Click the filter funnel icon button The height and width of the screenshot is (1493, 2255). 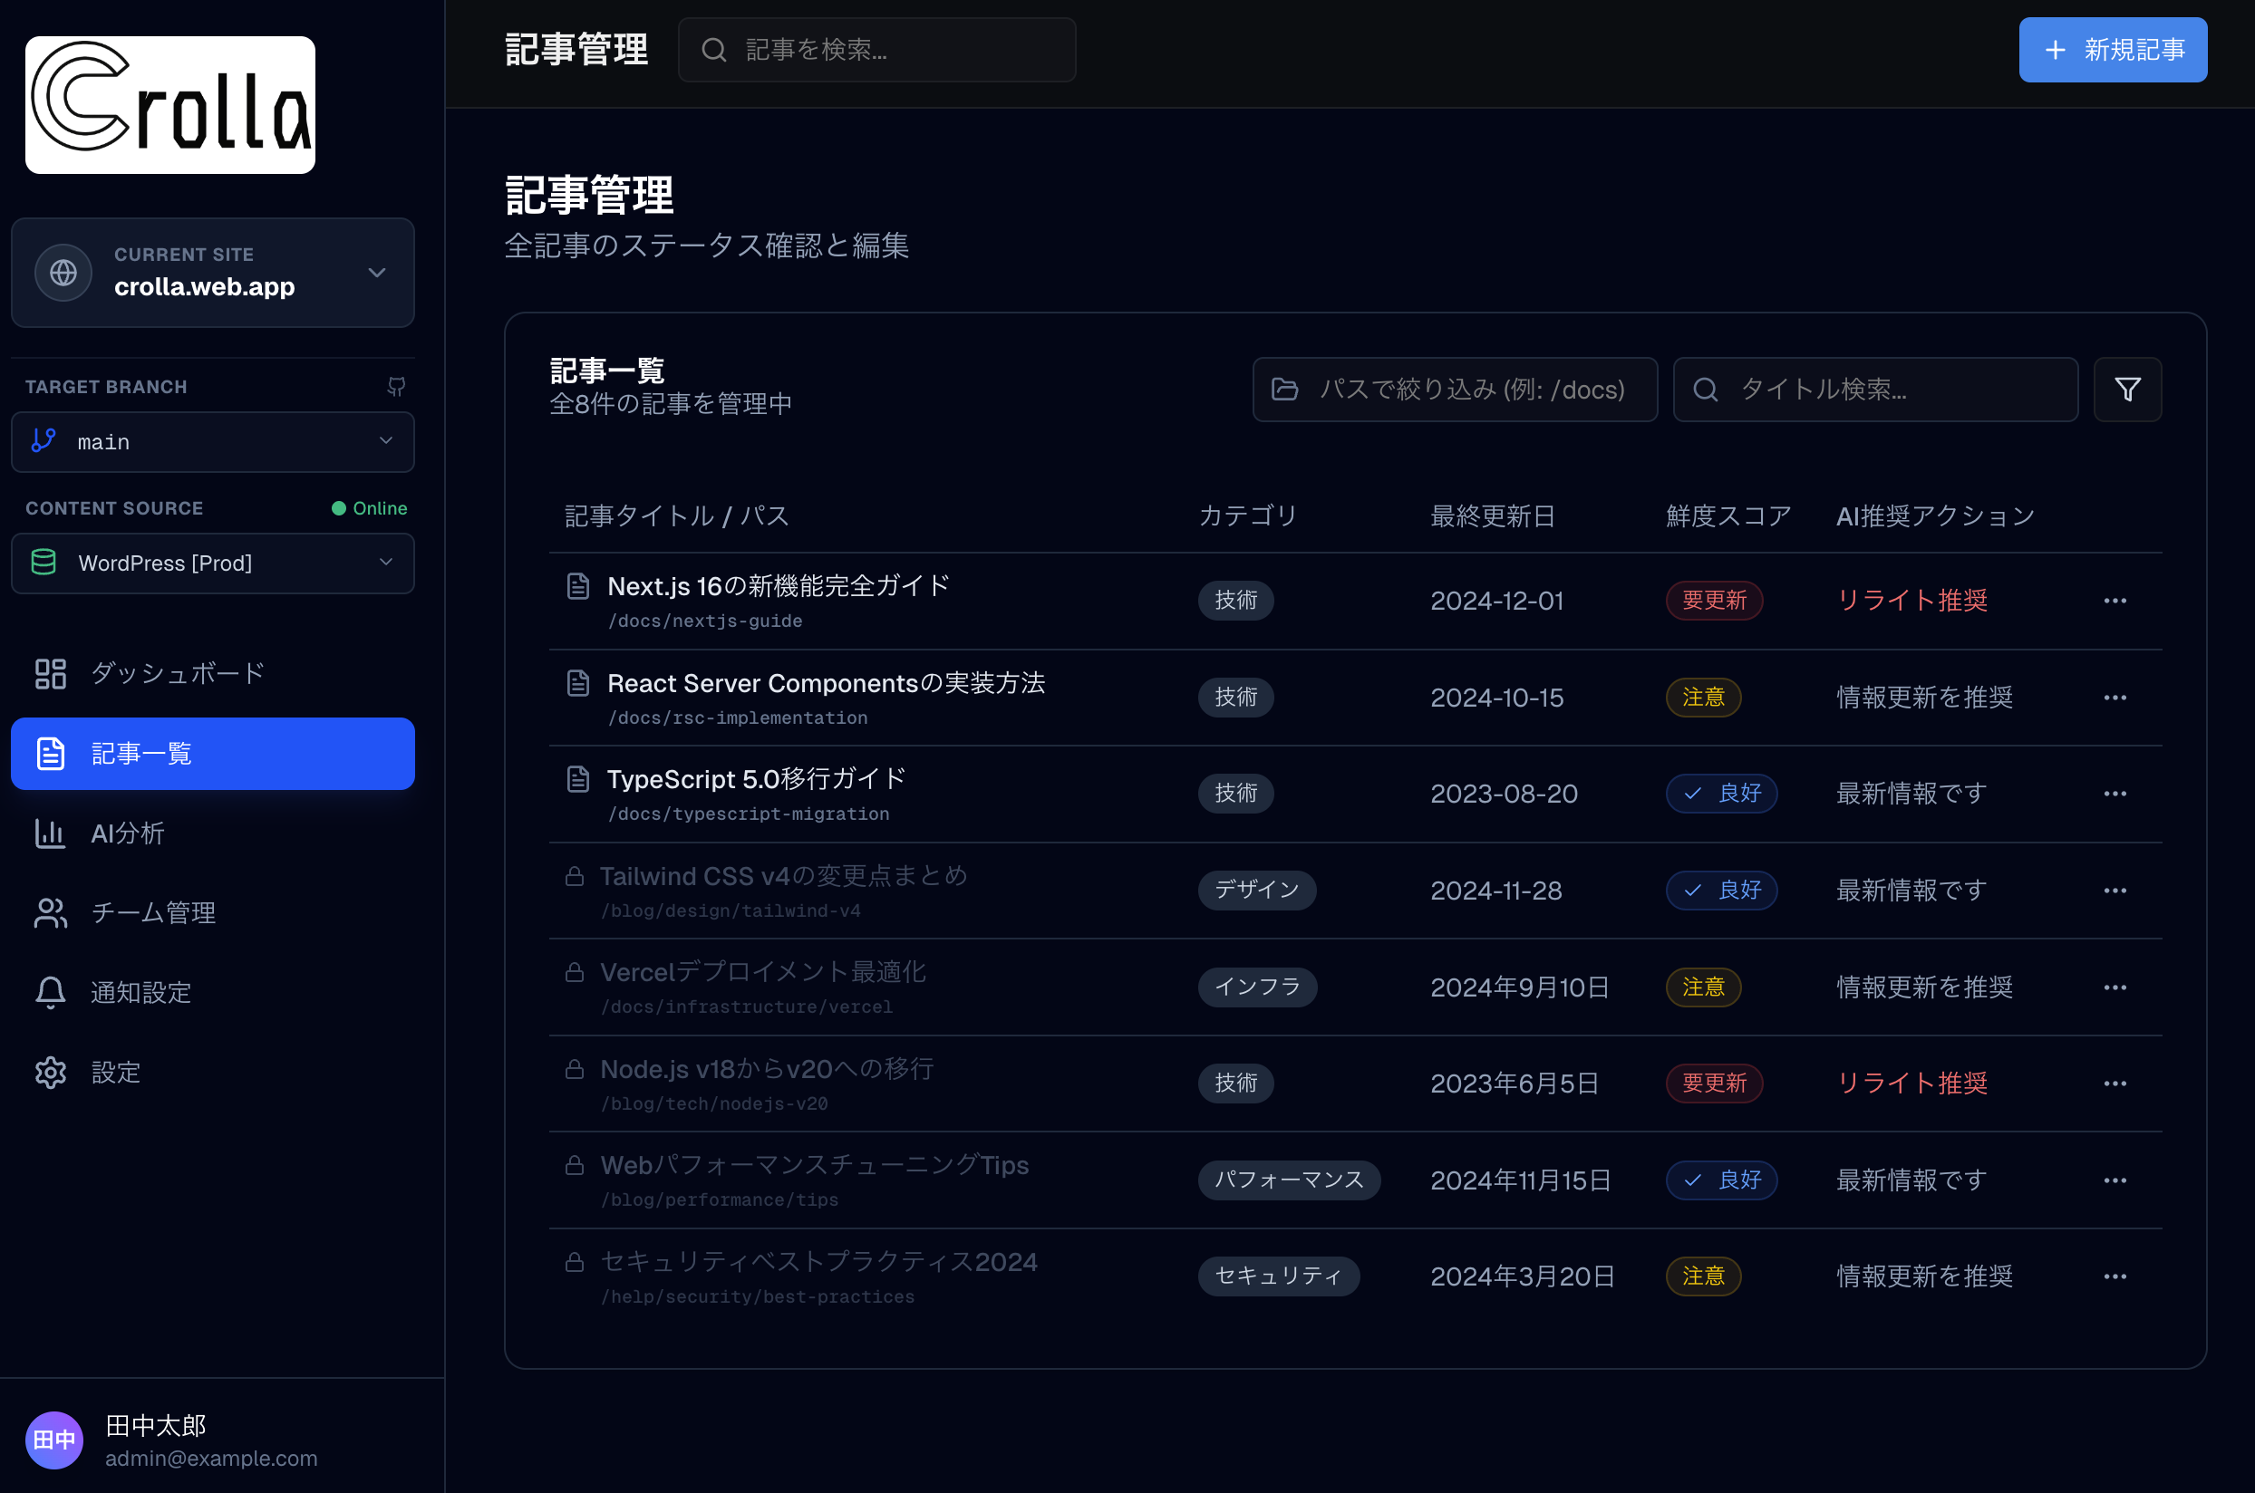coord(2126,390)
